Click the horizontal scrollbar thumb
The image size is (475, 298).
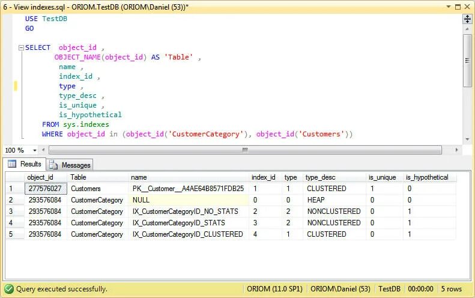click(x=245, y=150)
